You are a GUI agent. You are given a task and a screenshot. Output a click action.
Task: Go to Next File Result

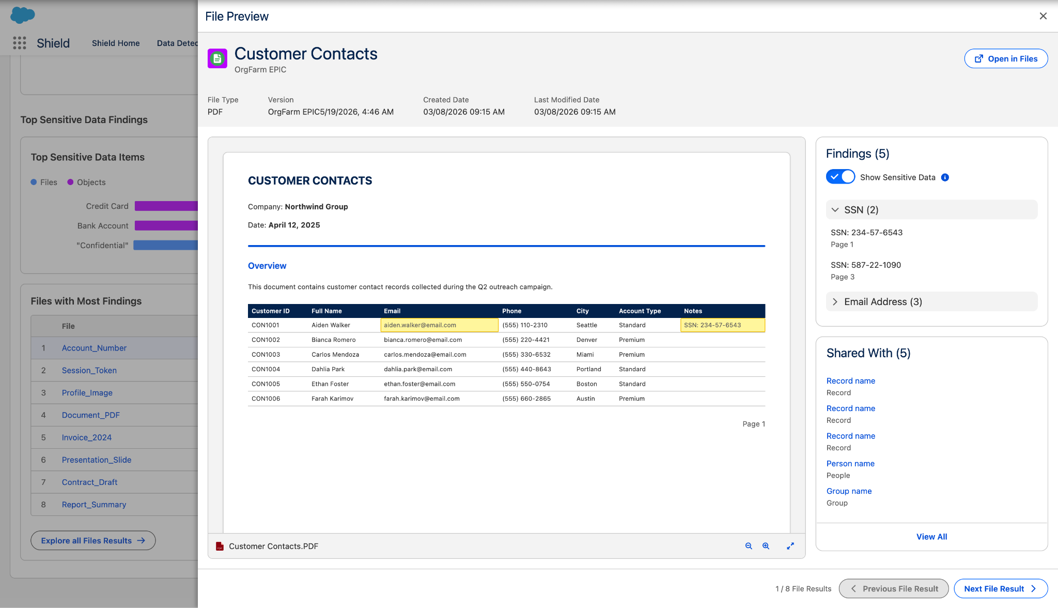(1001, 588)
